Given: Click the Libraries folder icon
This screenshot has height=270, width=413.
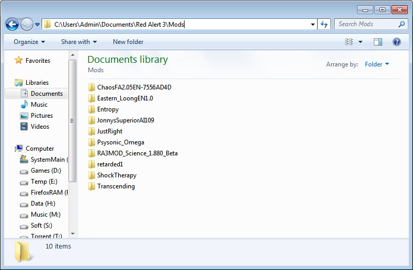Looking at the screenshot, I should coord(19,83).
